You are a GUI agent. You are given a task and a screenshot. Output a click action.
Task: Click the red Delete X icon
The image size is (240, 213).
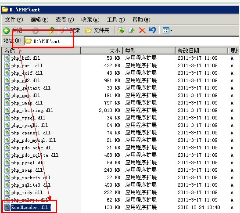142,30
